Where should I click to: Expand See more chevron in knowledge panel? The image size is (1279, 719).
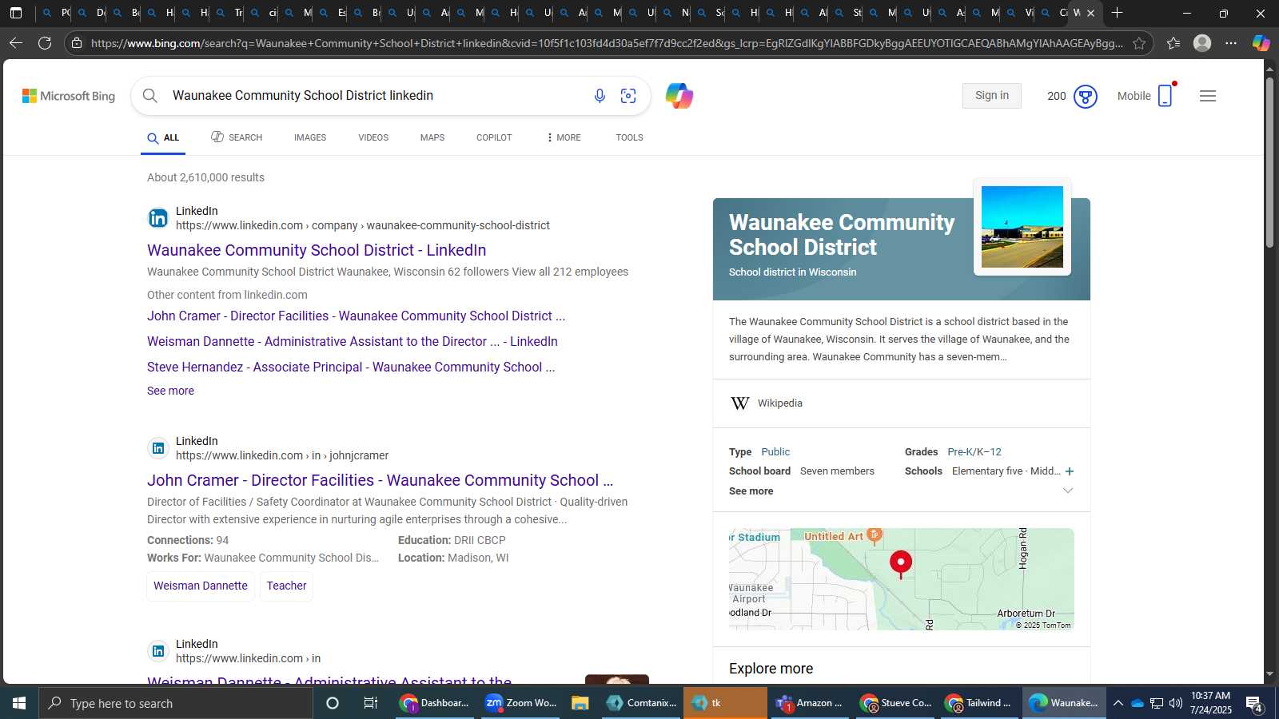click(x=1068, y=491)
